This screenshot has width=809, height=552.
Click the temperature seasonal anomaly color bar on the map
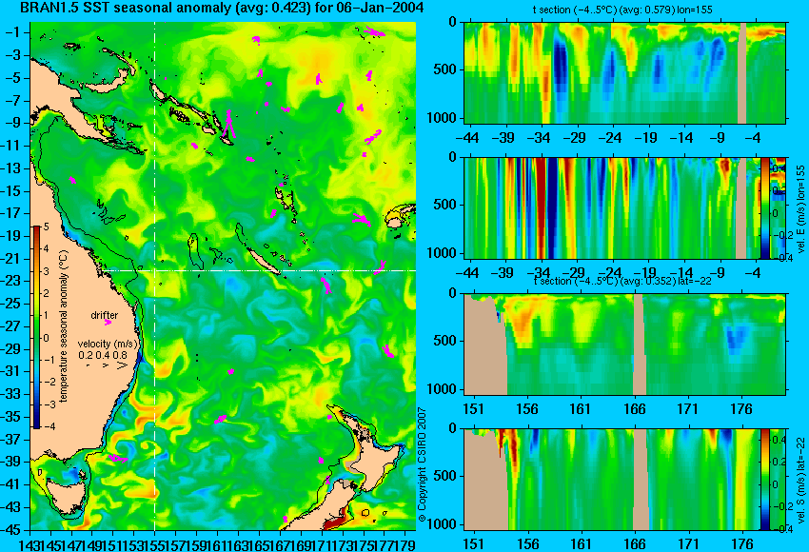click(x=37, y=327)
